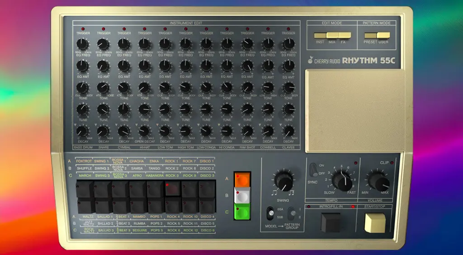
Task: Click the Bass Drum decay triangle marker
Action: 74,125
